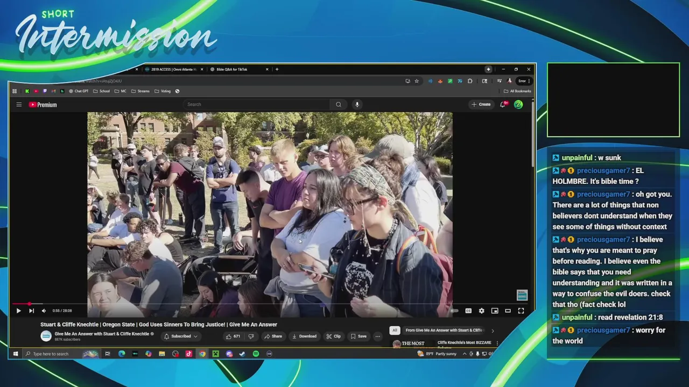Viewport: 689px width, 387px height.
Task: Click the page vertical scrollbar
Action: (x=532, y=134)
